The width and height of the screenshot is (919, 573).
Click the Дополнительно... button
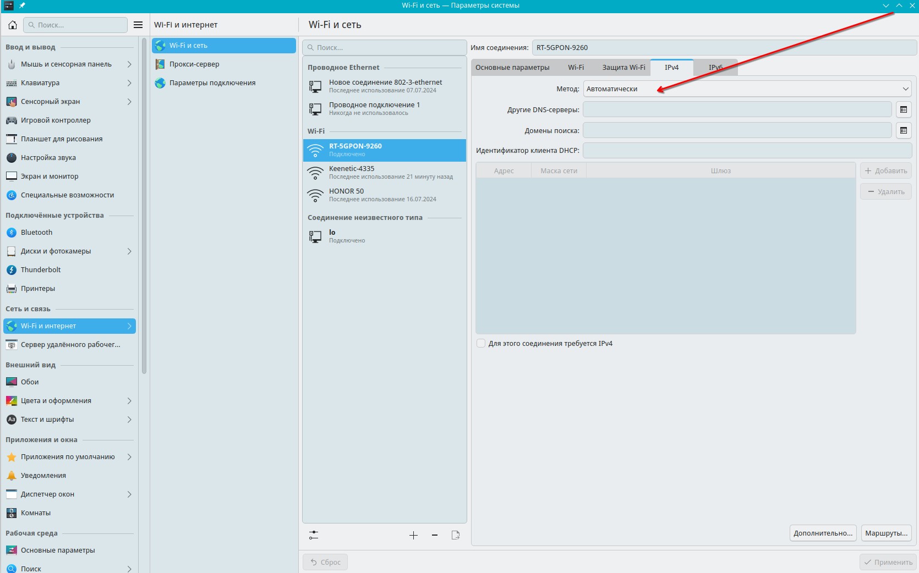click(823, 533)
